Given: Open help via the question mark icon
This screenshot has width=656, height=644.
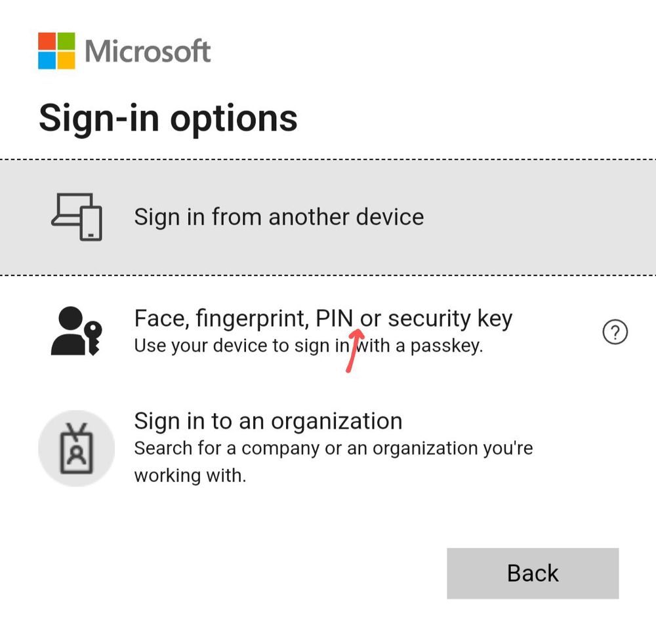Looking at the screenshot, I should (615, 332).
